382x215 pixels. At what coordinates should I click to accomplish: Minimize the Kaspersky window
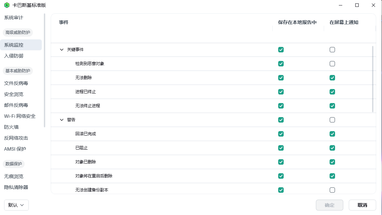click(x=341, y=5)
